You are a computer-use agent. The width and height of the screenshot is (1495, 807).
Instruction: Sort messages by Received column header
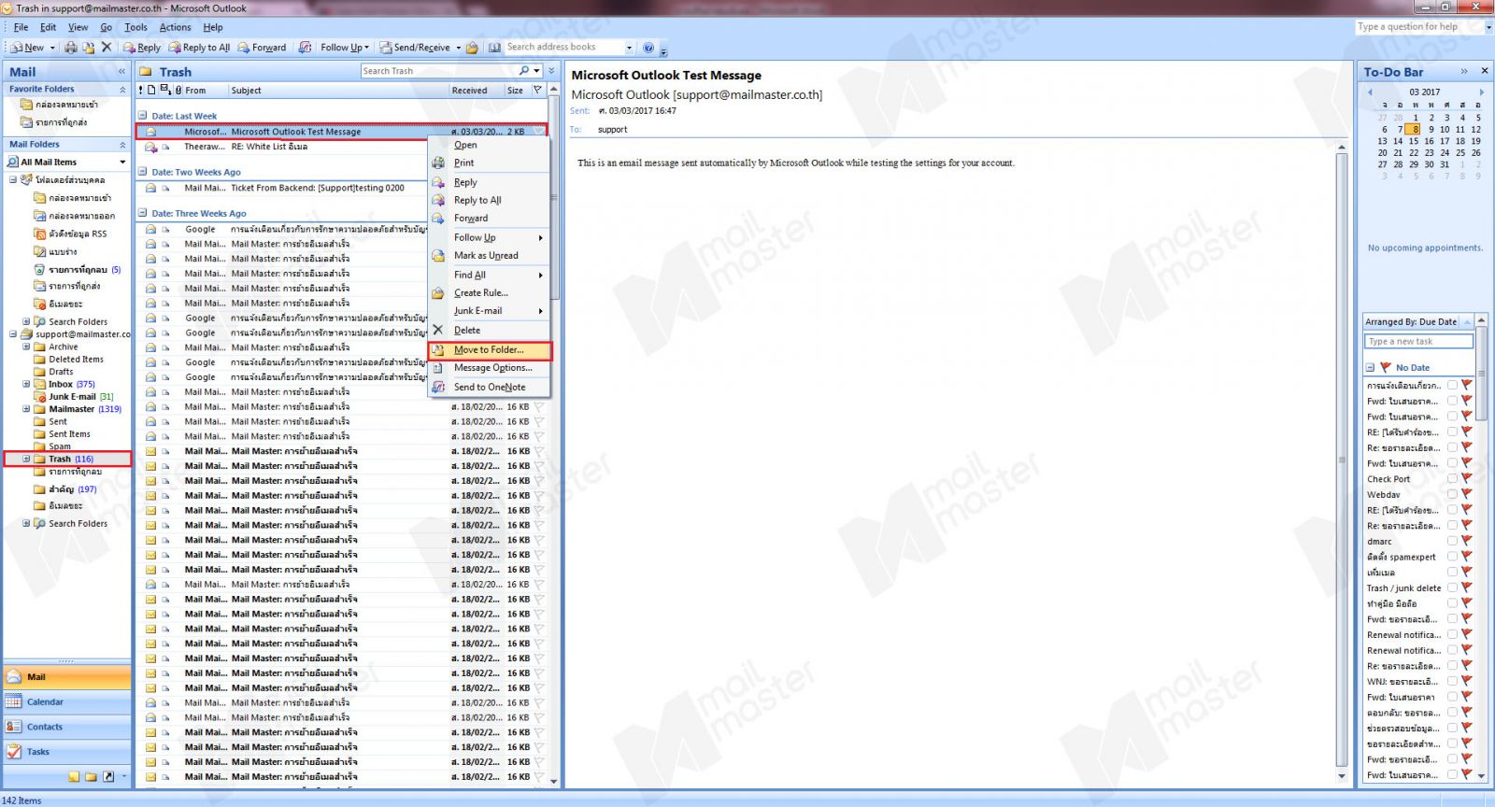[x=475, y=91]
